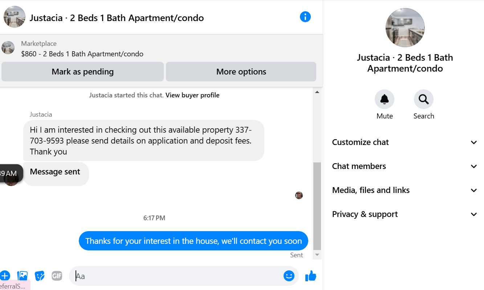This screenshot has height=290, width=484.
Task: Open more actions plus icon
Action: pyautogui.click(x=5, y=276)
